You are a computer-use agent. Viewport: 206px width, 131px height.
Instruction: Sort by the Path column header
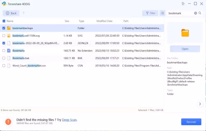[126, 21]
